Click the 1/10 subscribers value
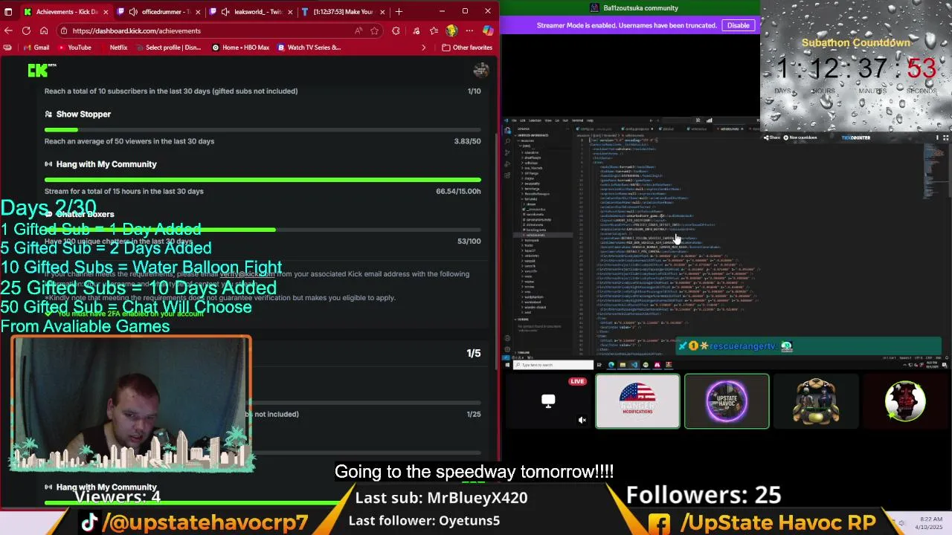 point(474,91)
